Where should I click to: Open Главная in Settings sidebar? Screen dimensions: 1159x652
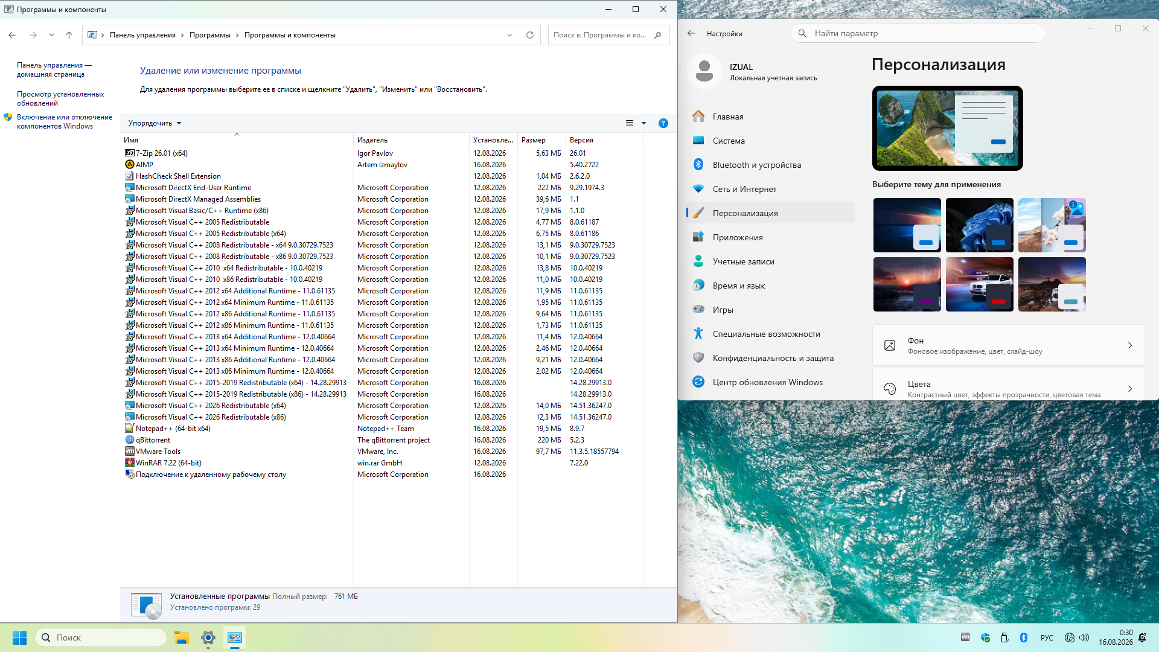point(771,117)
